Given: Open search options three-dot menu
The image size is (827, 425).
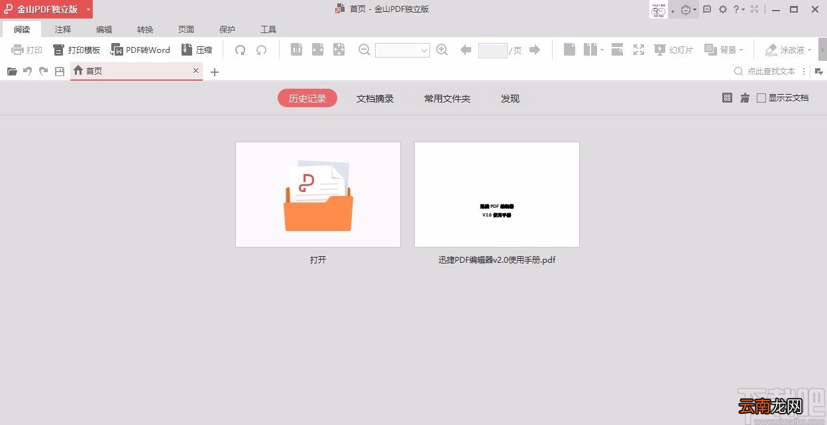Looking at the screenshot, I should pos(804,71).
